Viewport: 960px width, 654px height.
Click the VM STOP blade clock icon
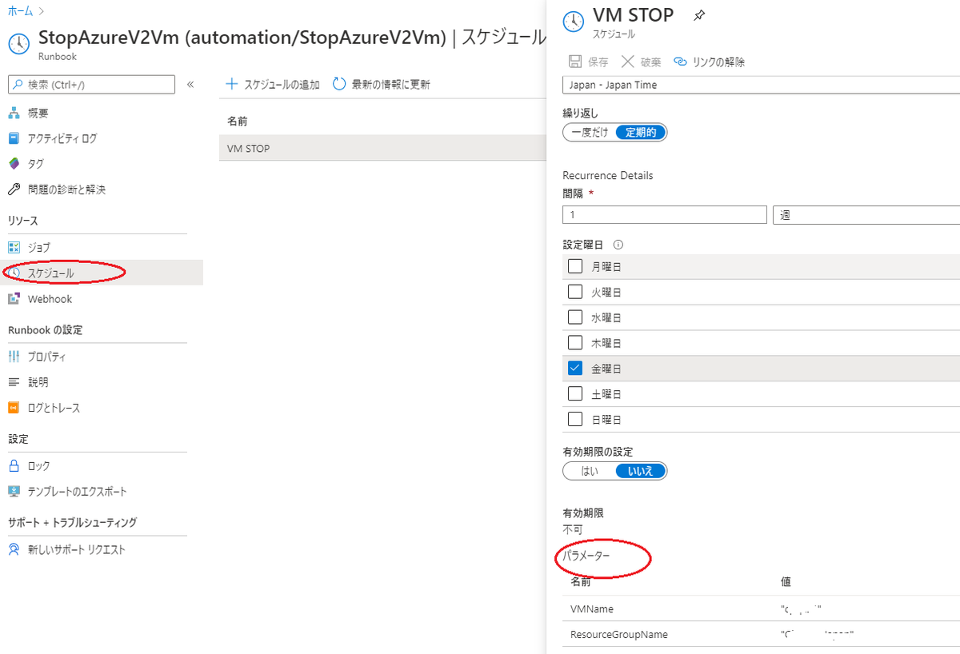pyautogui.click(x=574, y=22)
